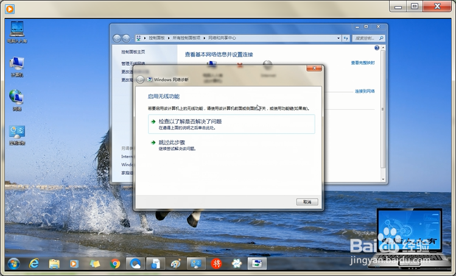Click Control Panel vertical scrollbar thumb
Screen dimensions: 456x276
click(383, 109)
